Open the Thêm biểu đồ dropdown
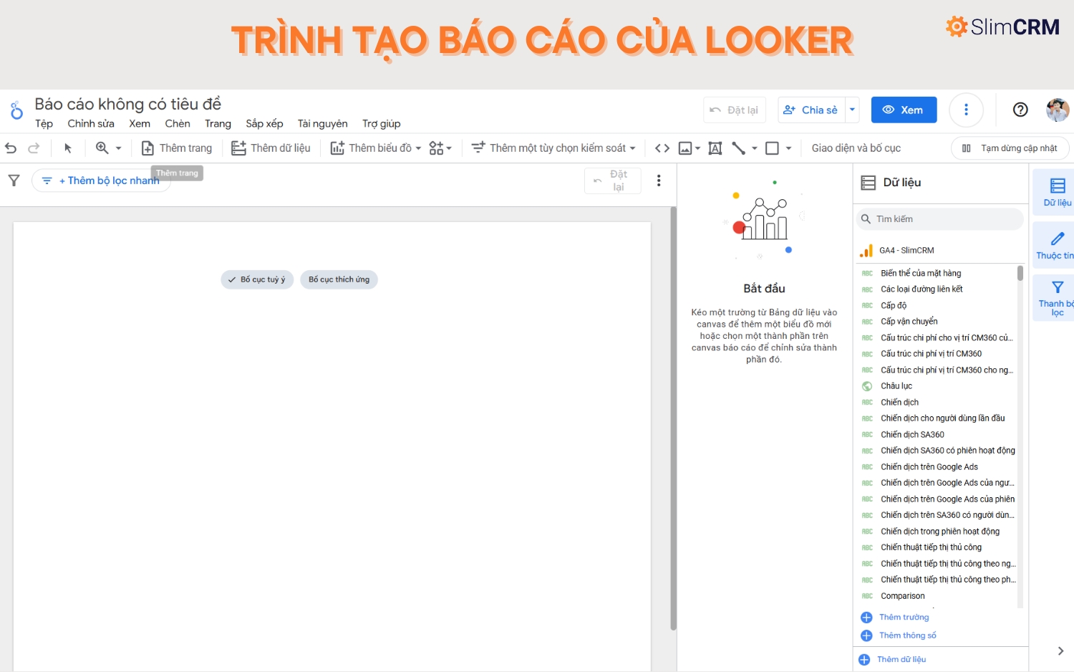This screenshot has width=1074, height=672. point(376,148)
